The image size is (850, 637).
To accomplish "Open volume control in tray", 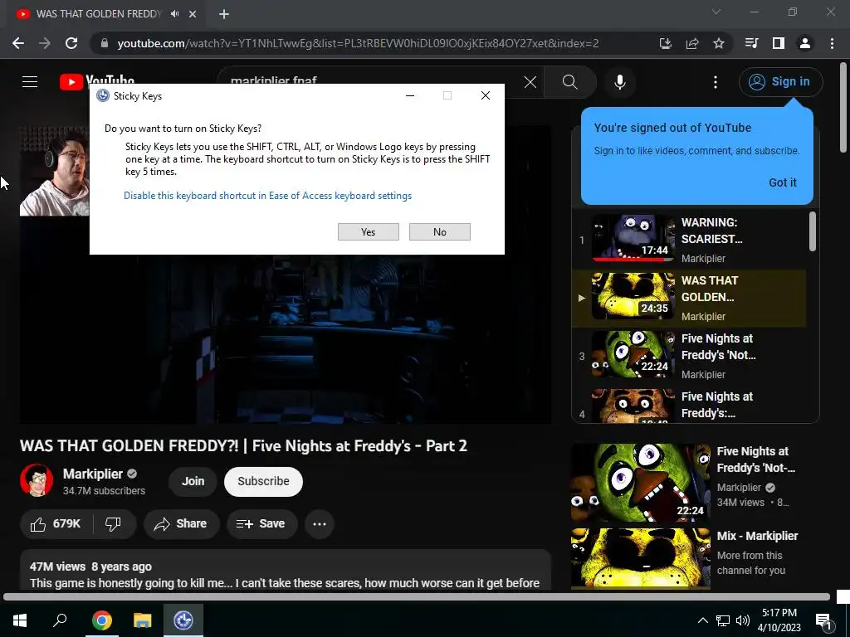I will coord(743,620).
